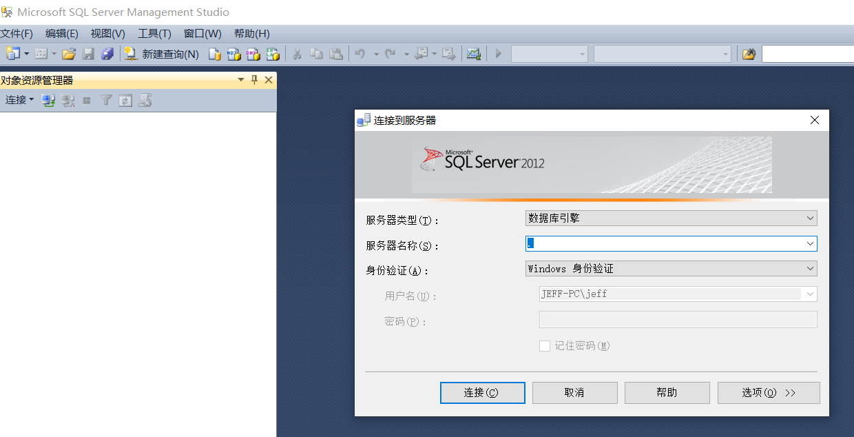The width and height of the screenshot is (854, 437).
Task: Click the 新建查询(N) button
Action: [162, 54]
